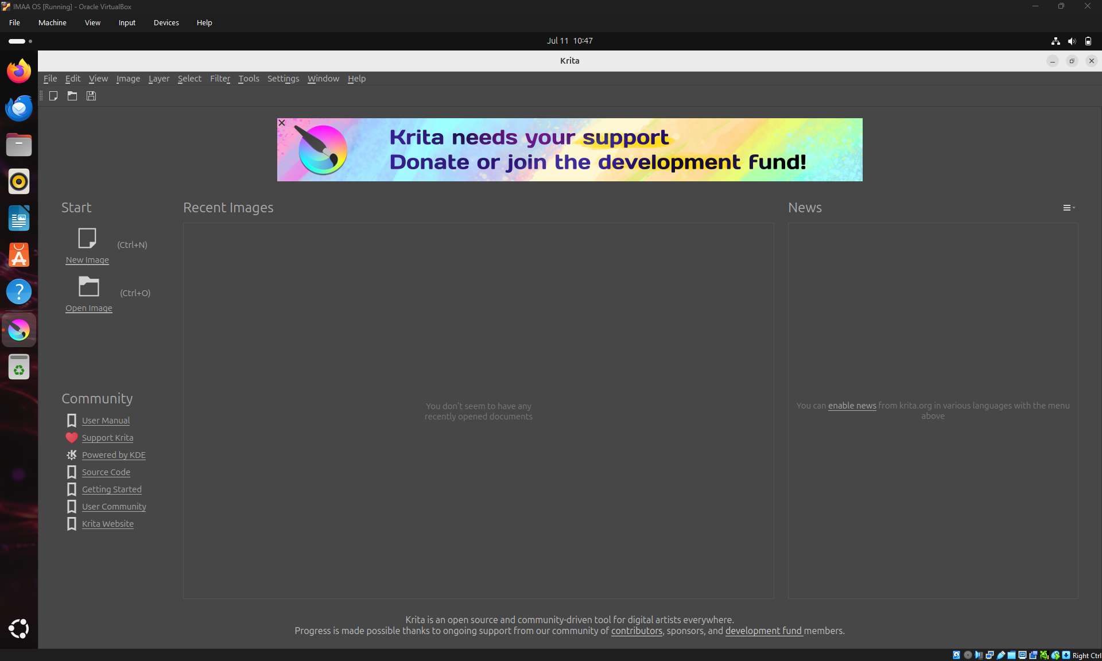Click the New Image page icon
This screenshot has height=661, width=1102.
click(x=87, y=238)
